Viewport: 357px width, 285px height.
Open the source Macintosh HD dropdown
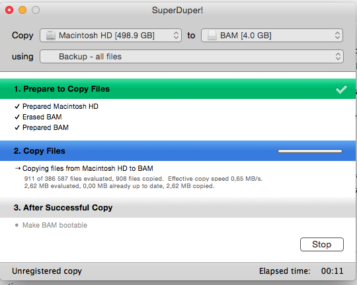tap(110, 36)
